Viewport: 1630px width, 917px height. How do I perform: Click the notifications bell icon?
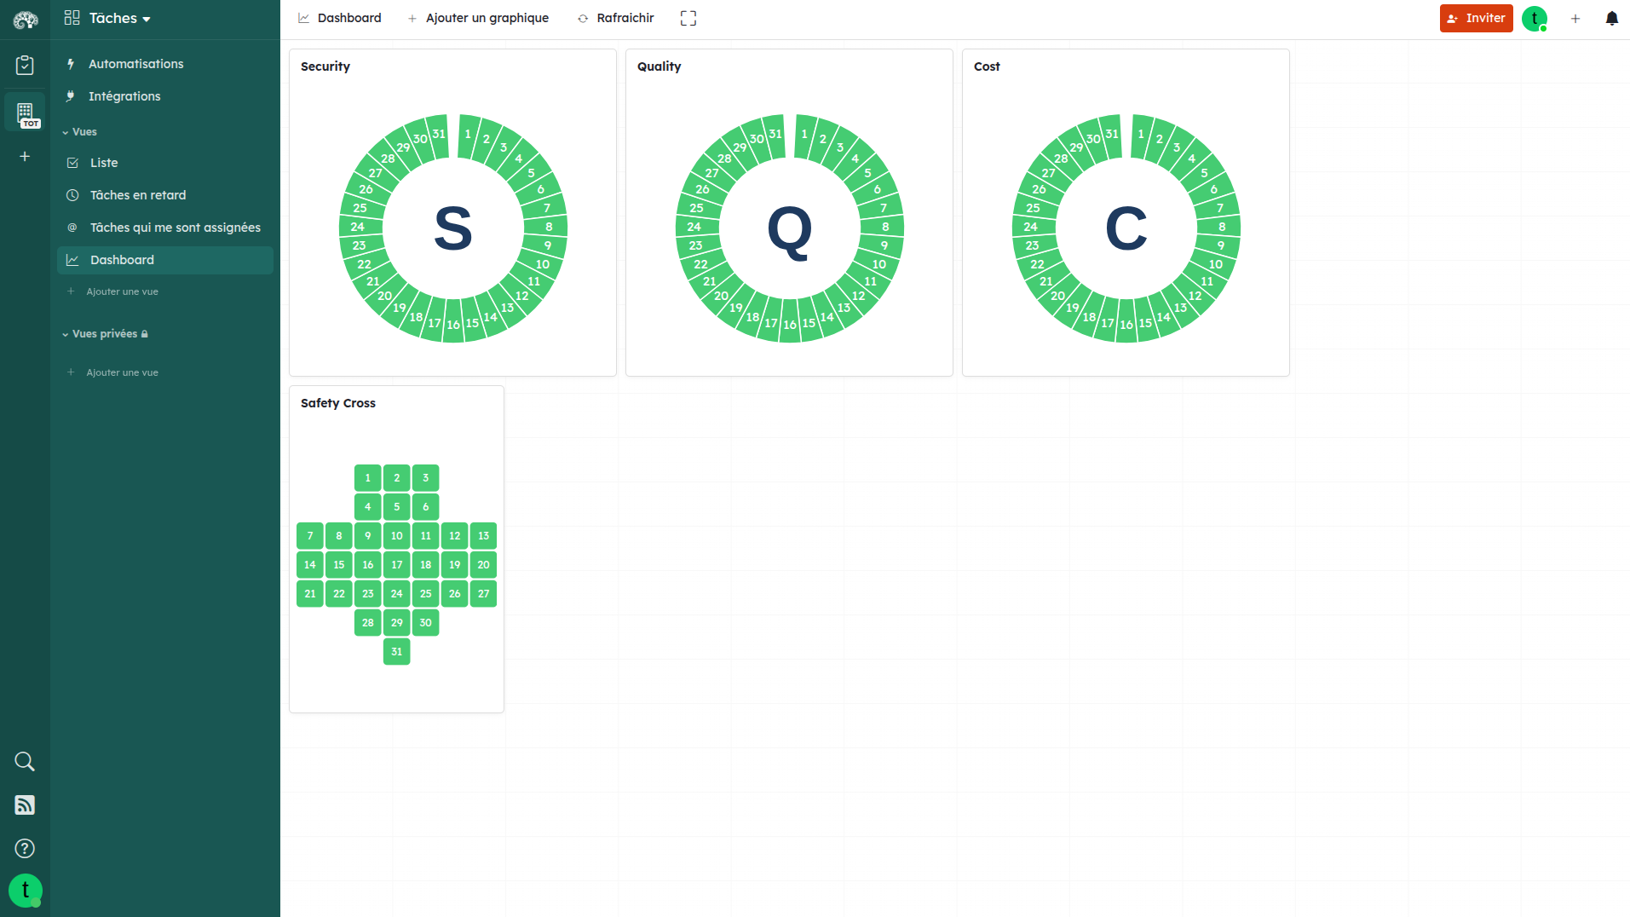point(1611,18)
